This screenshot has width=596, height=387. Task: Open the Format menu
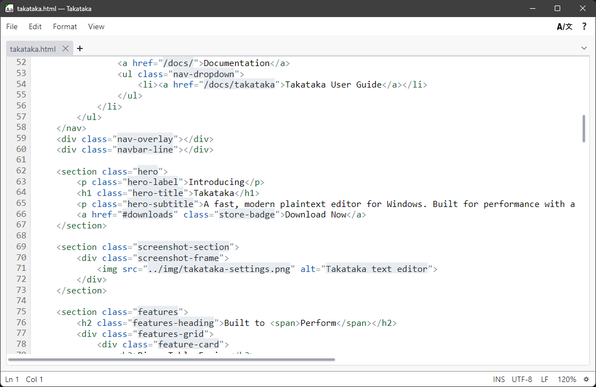coord(65,26)
